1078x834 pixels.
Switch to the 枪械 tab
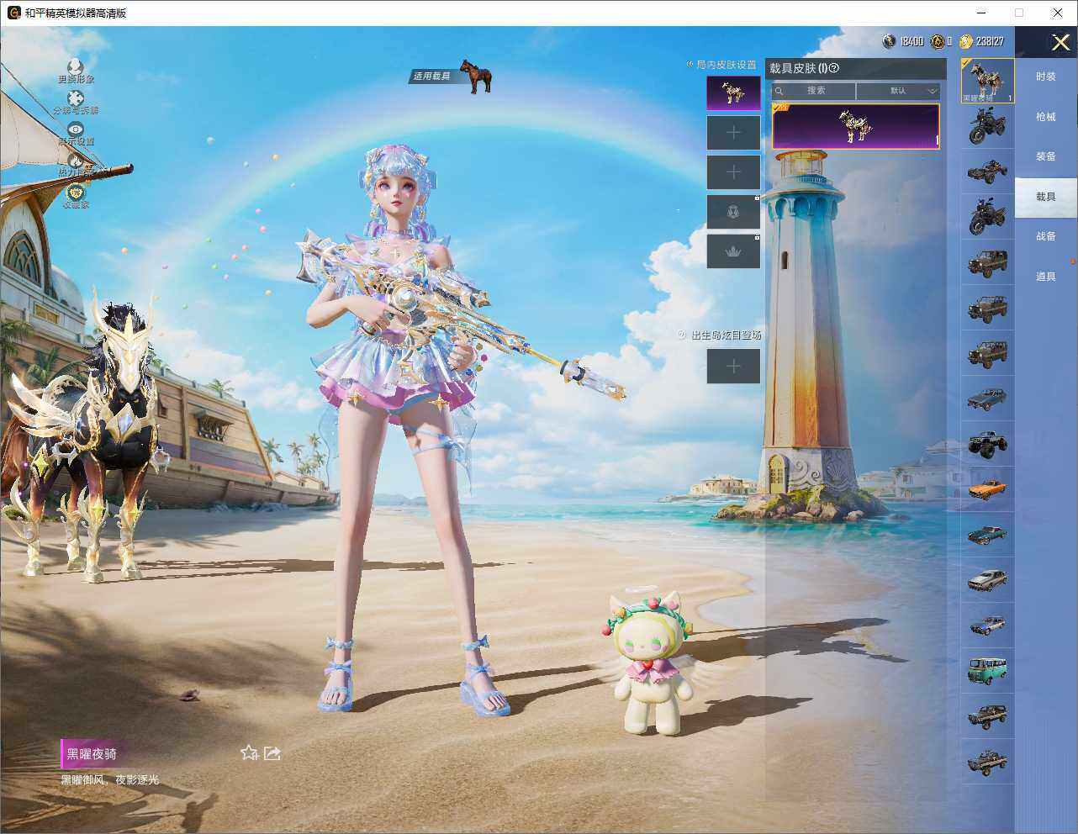1046,117
